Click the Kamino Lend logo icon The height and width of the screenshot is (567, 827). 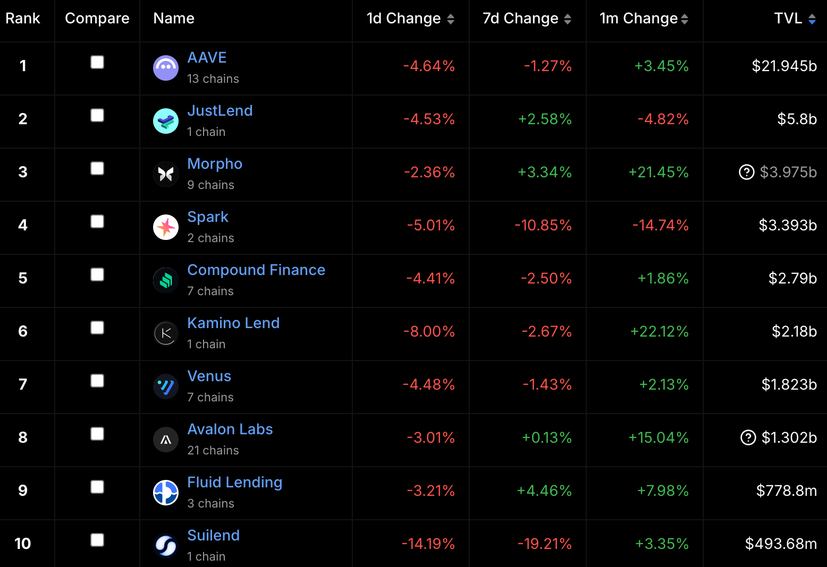(166, 333)
